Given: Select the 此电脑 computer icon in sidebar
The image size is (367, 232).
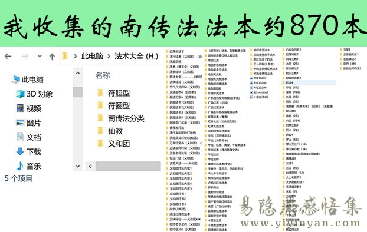Looking at the screenshot, I should (16, 79).
